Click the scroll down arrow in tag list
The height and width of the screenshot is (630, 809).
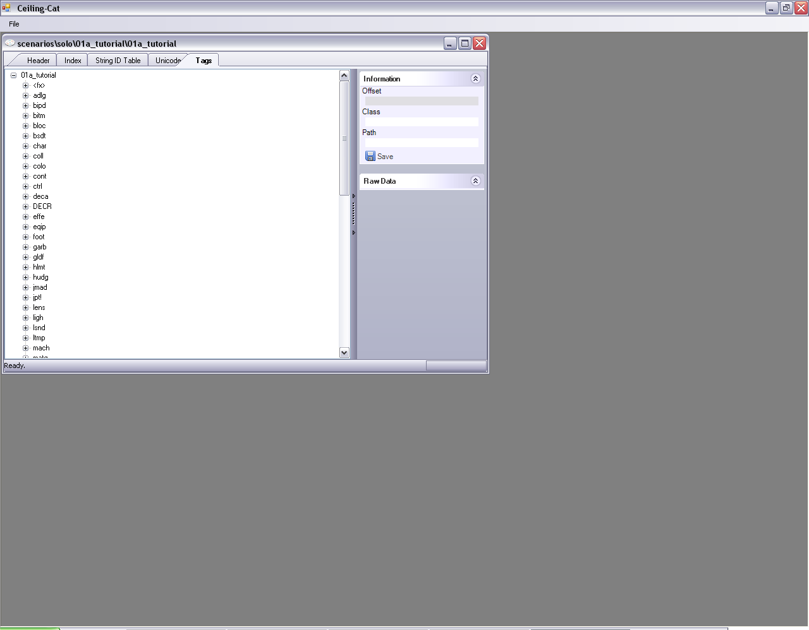coord(344,352)
